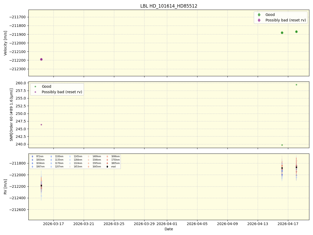The width and height of the screenshot is (313, 235).
Task: Click the green Good marker in SNR legend
Action: click(x=35, y=87)
